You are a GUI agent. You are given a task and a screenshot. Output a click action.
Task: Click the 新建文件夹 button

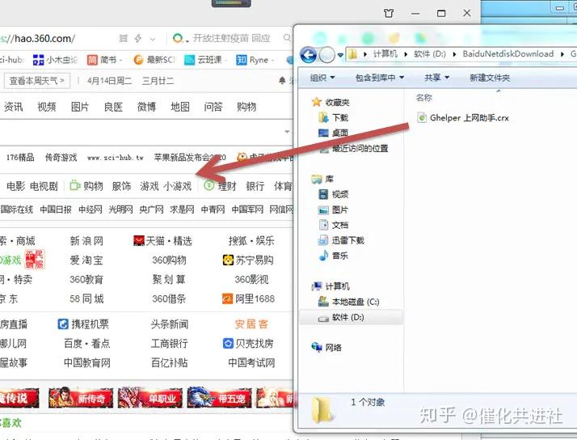coord(490,78)
